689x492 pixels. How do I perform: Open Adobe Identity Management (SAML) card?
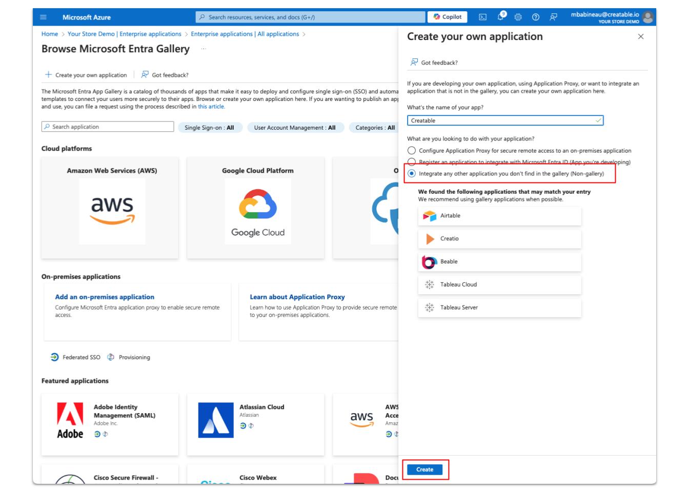[110, 424]
